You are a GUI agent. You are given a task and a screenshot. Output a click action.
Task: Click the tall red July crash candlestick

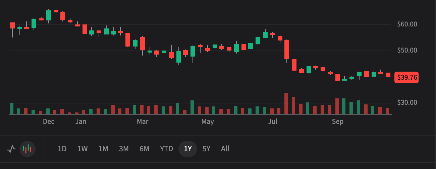click(x=287, y=50)
